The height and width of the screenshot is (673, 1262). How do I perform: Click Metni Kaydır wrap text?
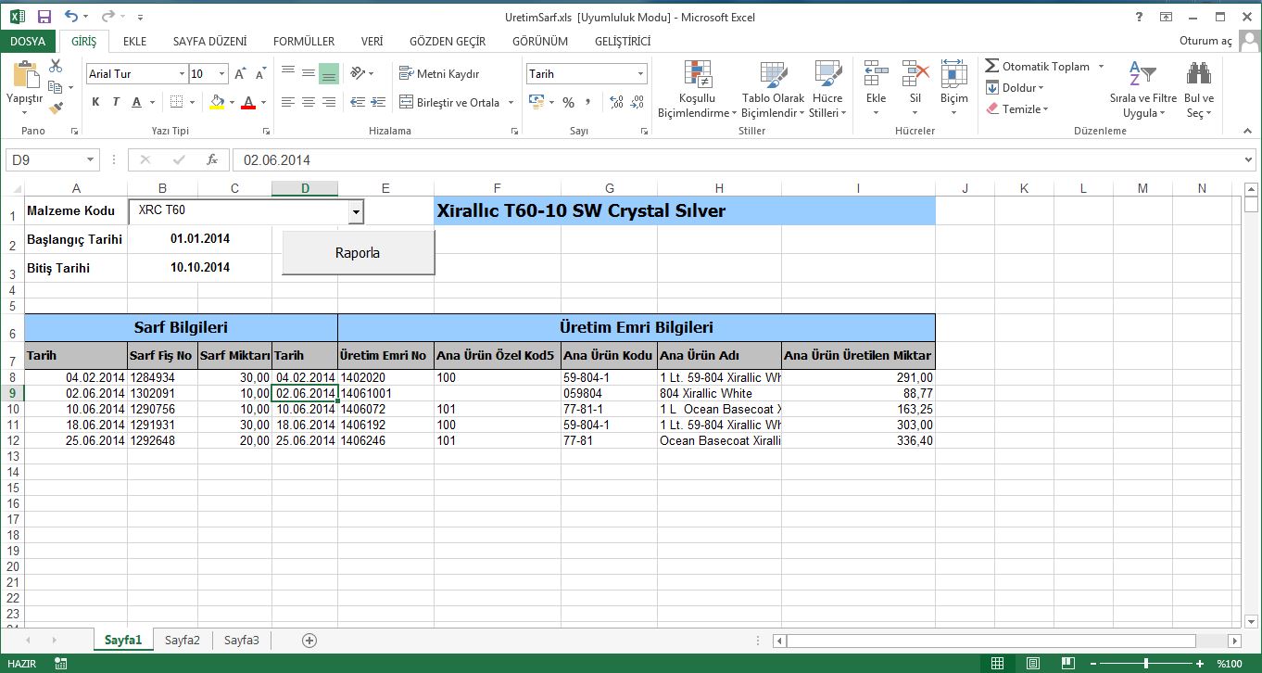click(439, 74)
